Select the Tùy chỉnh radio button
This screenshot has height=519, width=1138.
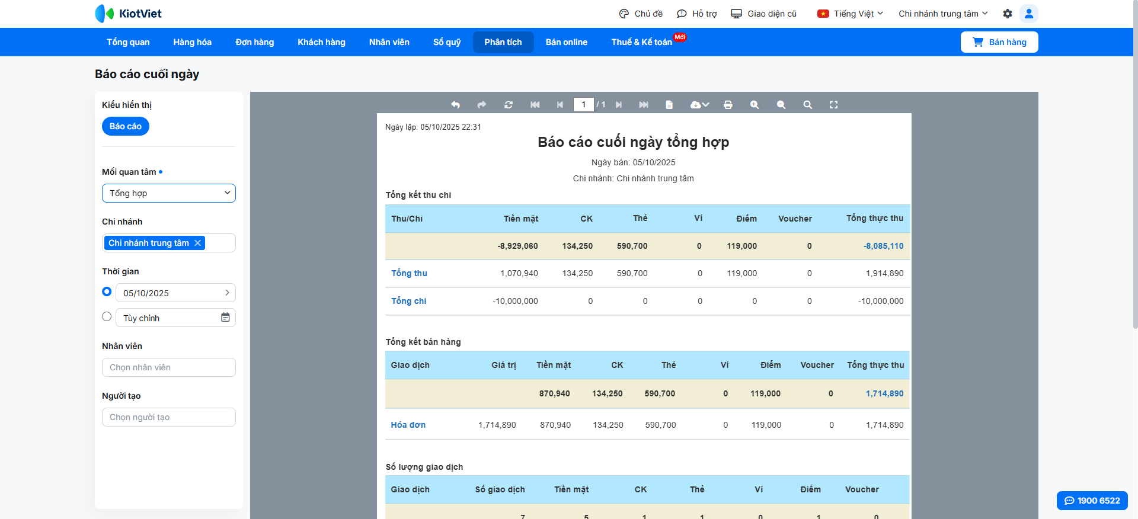coord(107,316)
